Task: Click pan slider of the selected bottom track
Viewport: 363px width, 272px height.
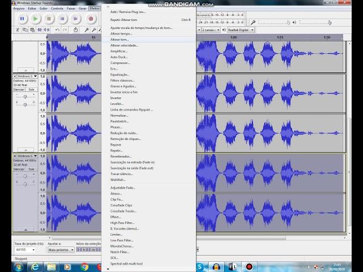Action: [25, 184]
